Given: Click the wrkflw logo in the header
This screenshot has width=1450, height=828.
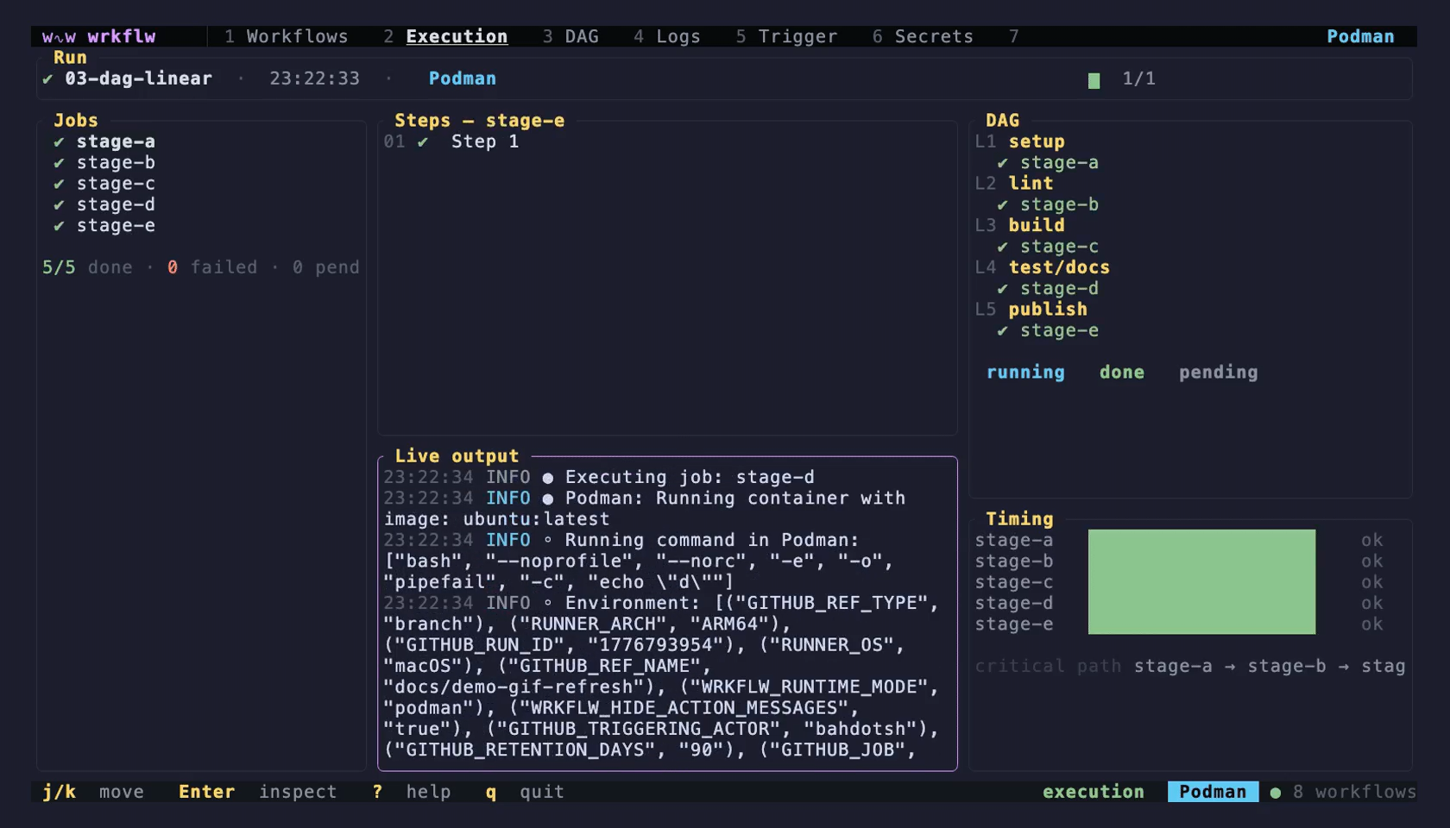Looking at the screenshot, I should (99, 36).
